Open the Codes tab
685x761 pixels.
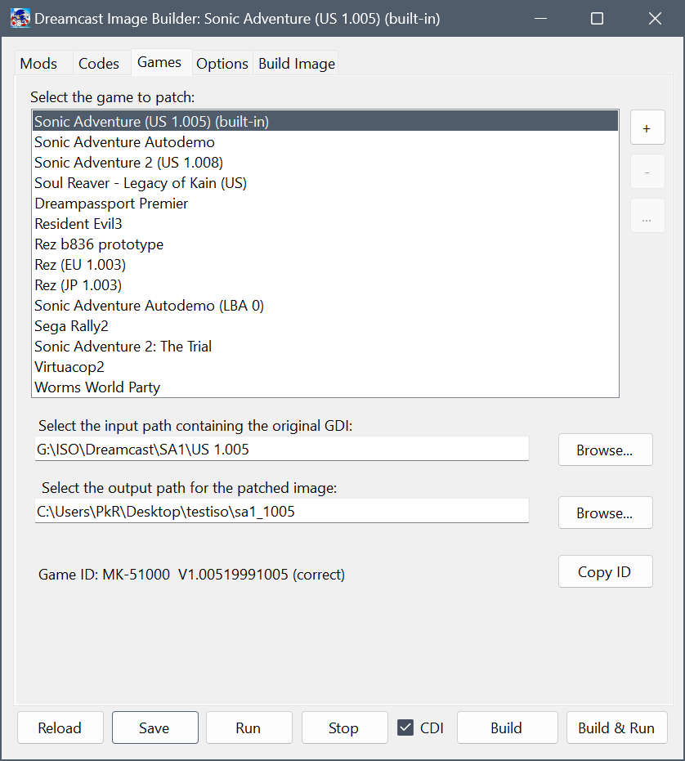pyautogui.click(x=99, y=63)
